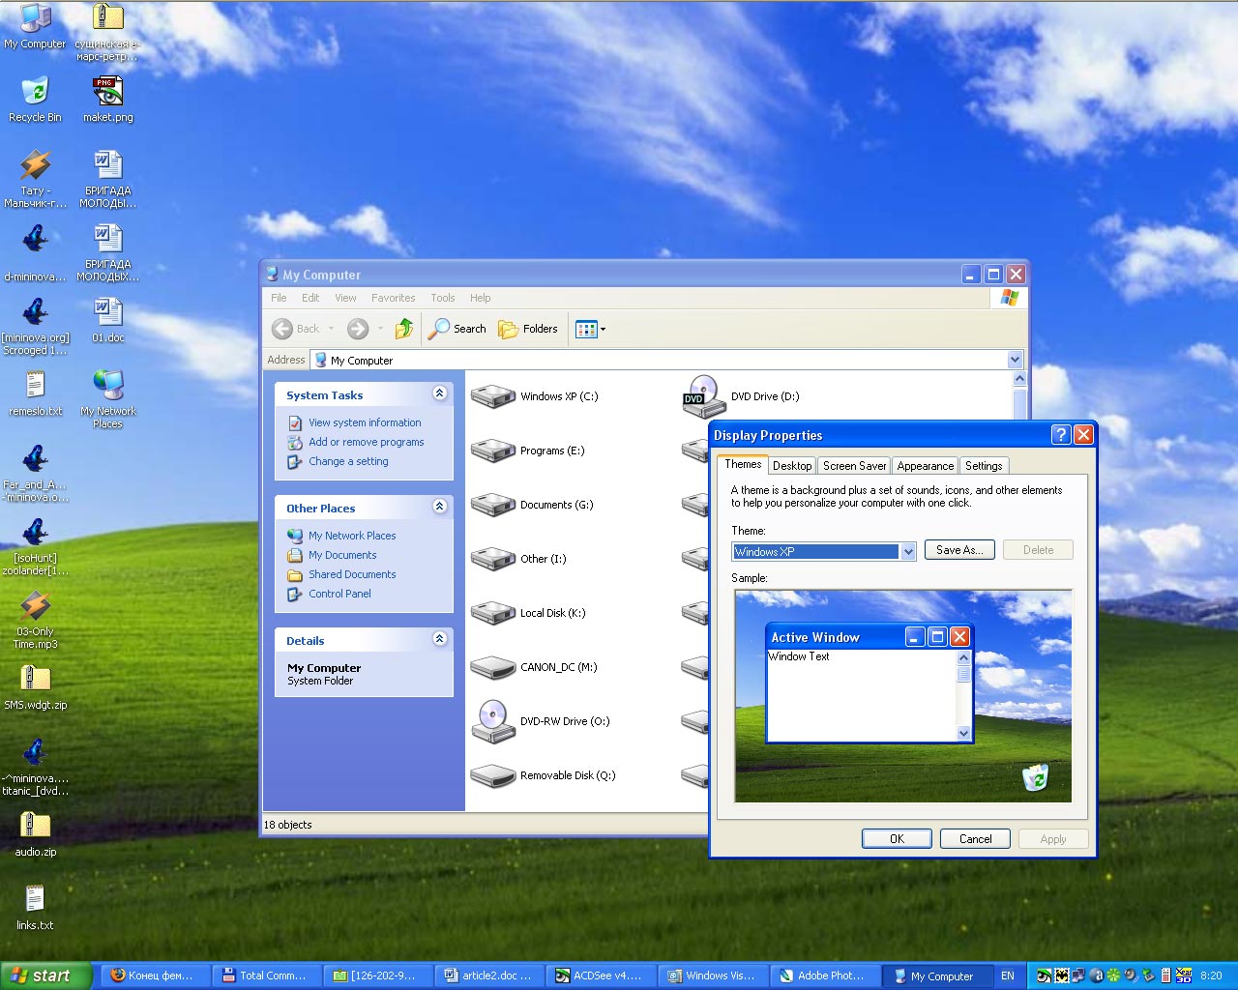Select the DVD-RW Drive (O:) icon

pyautogui.click(x=493, y=721)
